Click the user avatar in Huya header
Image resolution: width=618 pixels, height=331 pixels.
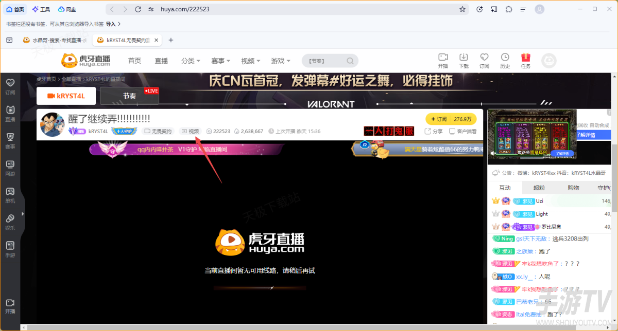coord(549,61)
